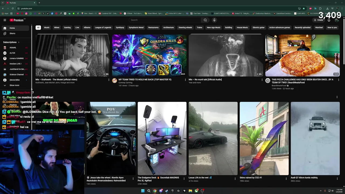345x194 pixels.
Task: Open more options for MY TEAM TRIED video
Action: tap(185, 80)
